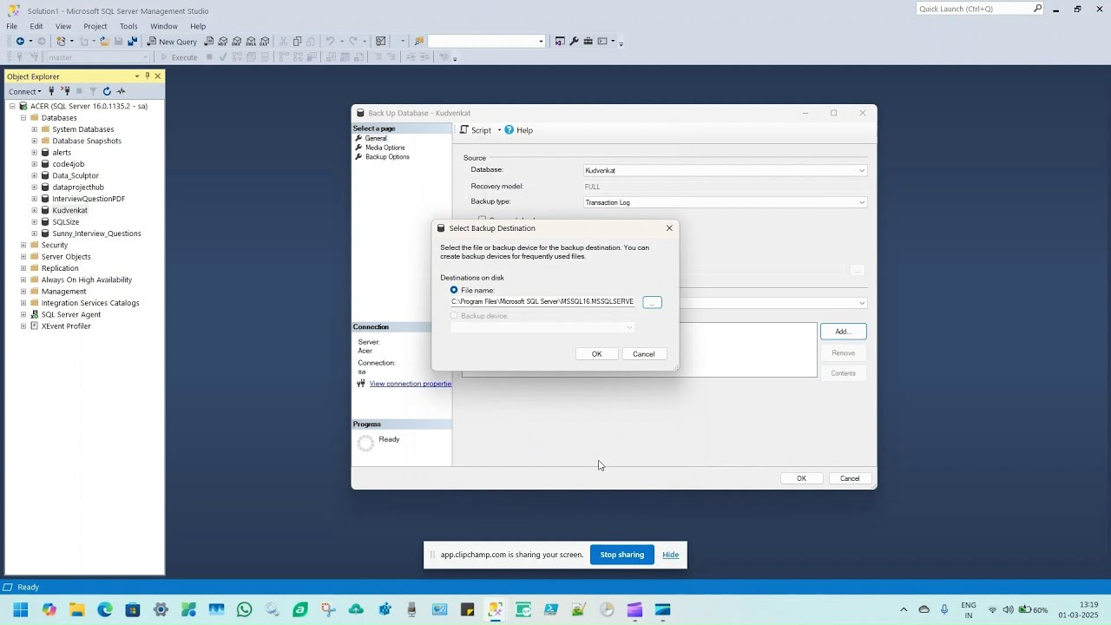This screenshot has width=1111, height=625.
Task: Expand the SQL Server Agent node
Action: (x=23, y=314)
